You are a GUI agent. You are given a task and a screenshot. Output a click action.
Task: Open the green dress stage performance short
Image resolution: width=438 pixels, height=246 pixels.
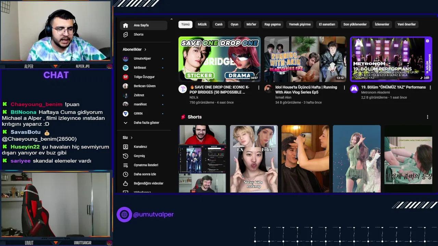pyautogui.click(x=357, y=159)
